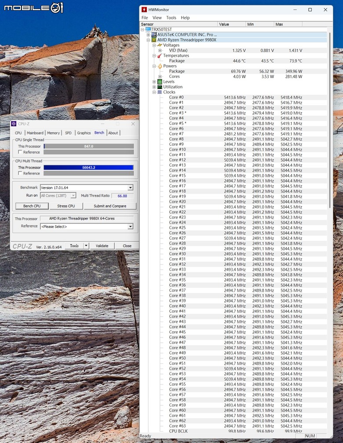Switch to the Memory tab
343x443 pixels.
(53, 133)
